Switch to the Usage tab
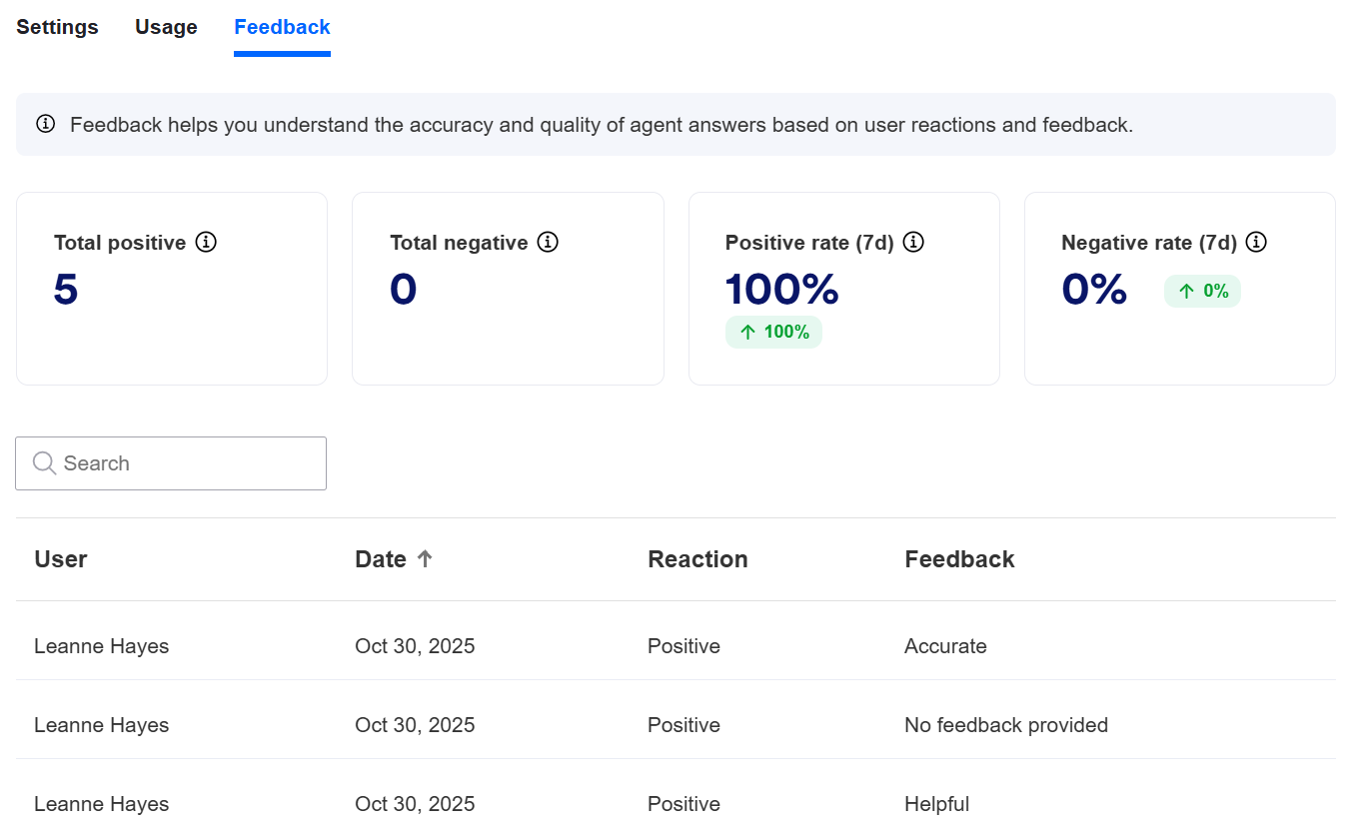Viewport: 1359px width, 837px height. click(166, 27)
